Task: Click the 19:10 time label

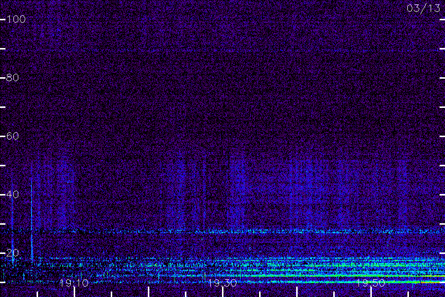Action: (74, 283)
